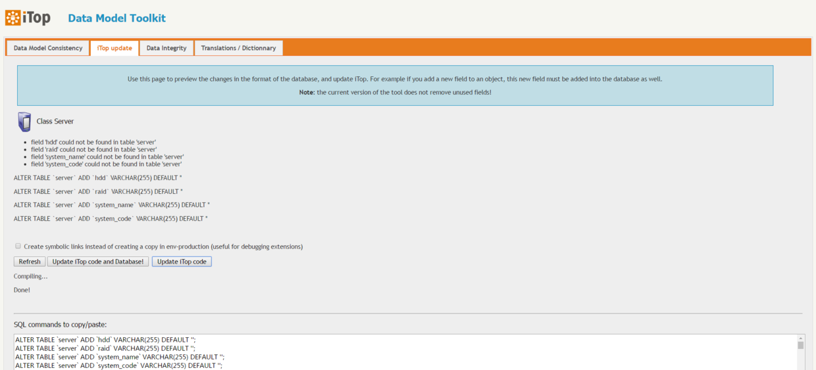The image size is (816, 370).
Task: Click the 'Class Server' label
Action: coord(55,122)
